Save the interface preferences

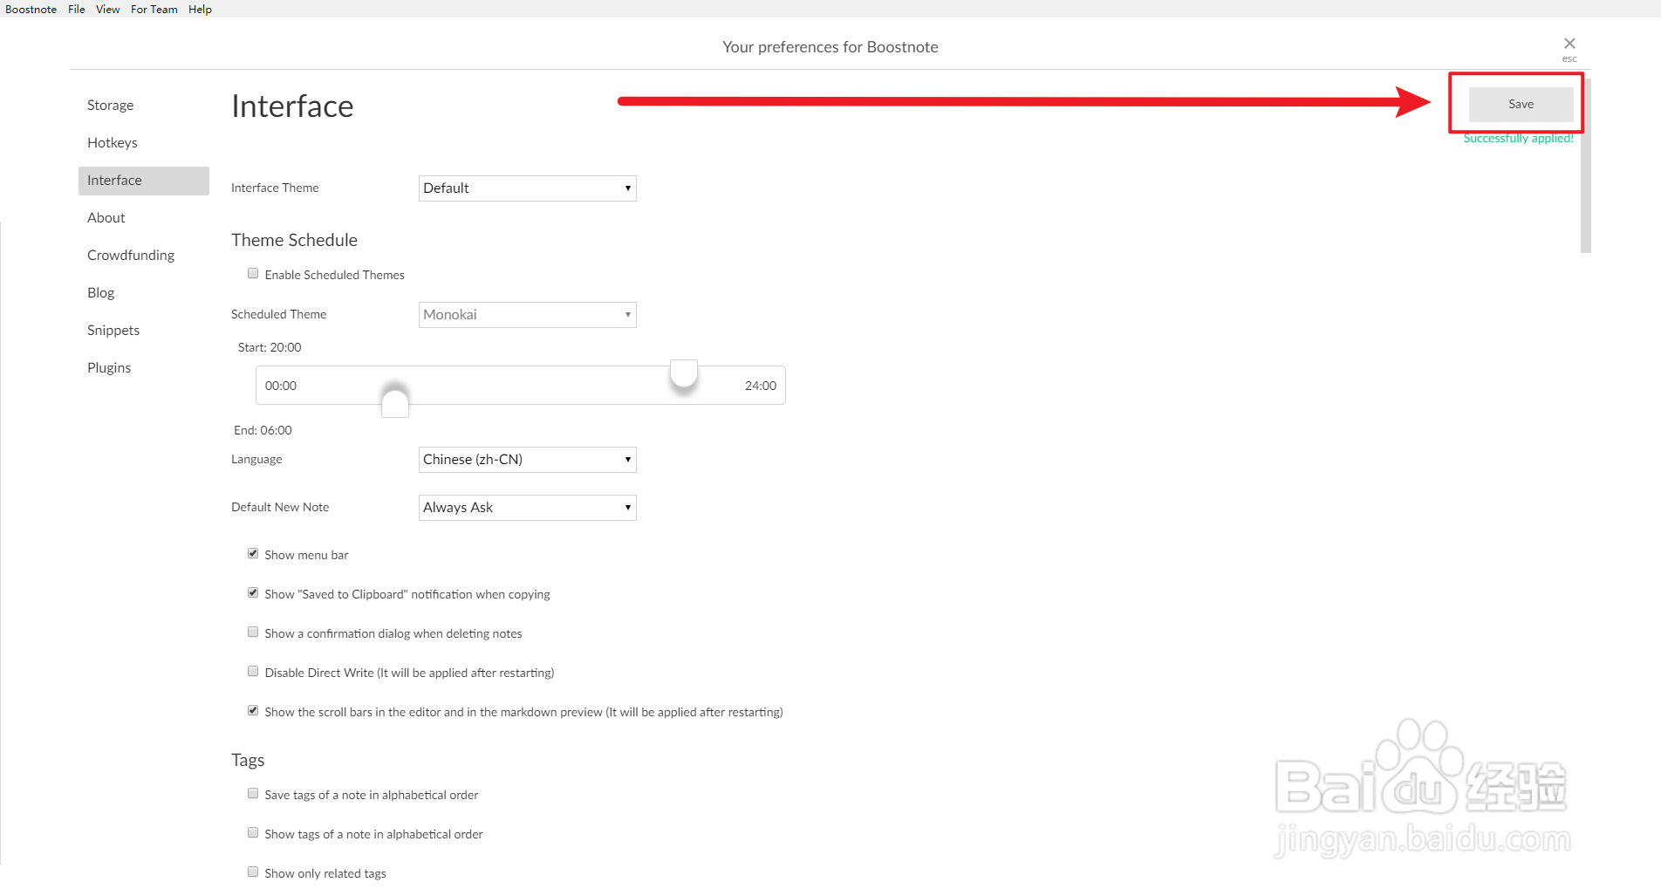pos(1521,104)
